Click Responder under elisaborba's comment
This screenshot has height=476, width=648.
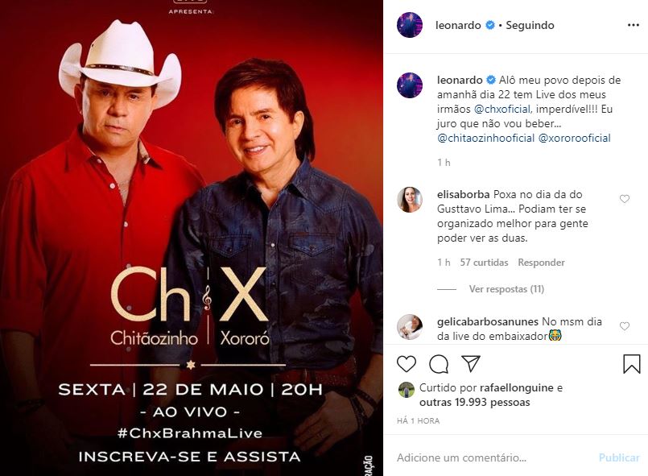pyautogui.click(x=541, y=263)
